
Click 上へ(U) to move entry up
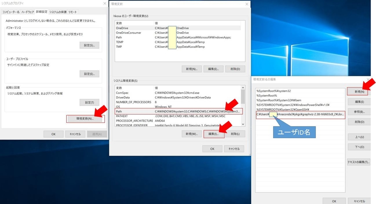(359, 137)
